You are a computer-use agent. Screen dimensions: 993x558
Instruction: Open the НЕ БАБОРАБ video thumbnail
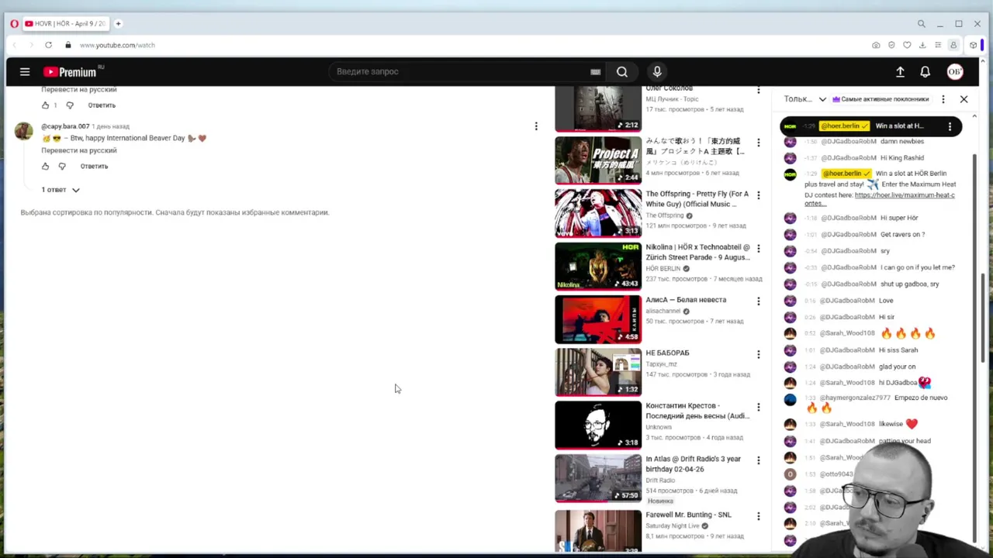[598, 372]
